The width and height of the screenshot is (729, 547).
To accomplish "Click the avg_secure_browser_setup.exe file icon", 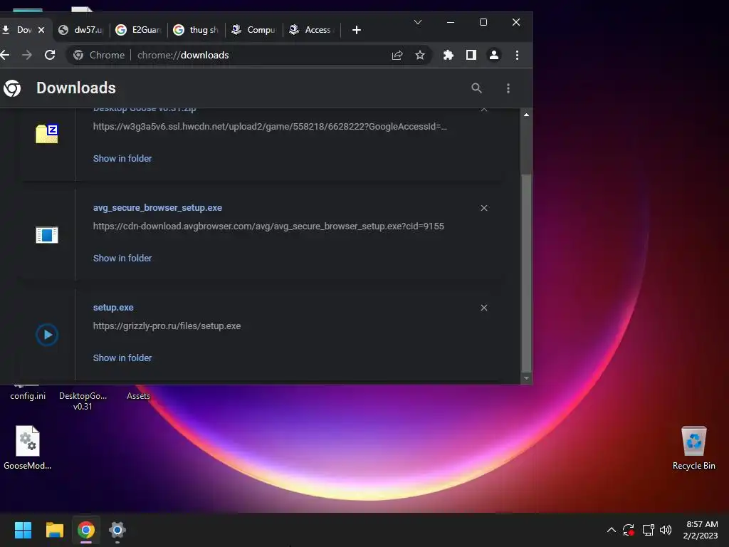I will click(x=47, y=235).
